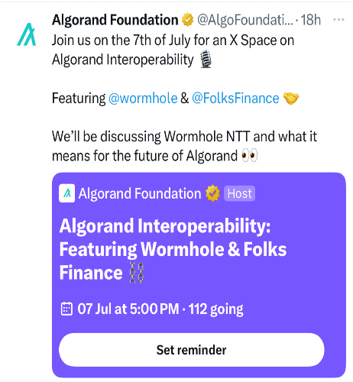Click the @AlgoFoundati... handle
Screen dimensions: 353x382
tap(245, 20)
